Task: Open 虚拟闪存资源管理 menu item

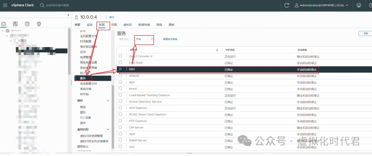Action: 91,136
